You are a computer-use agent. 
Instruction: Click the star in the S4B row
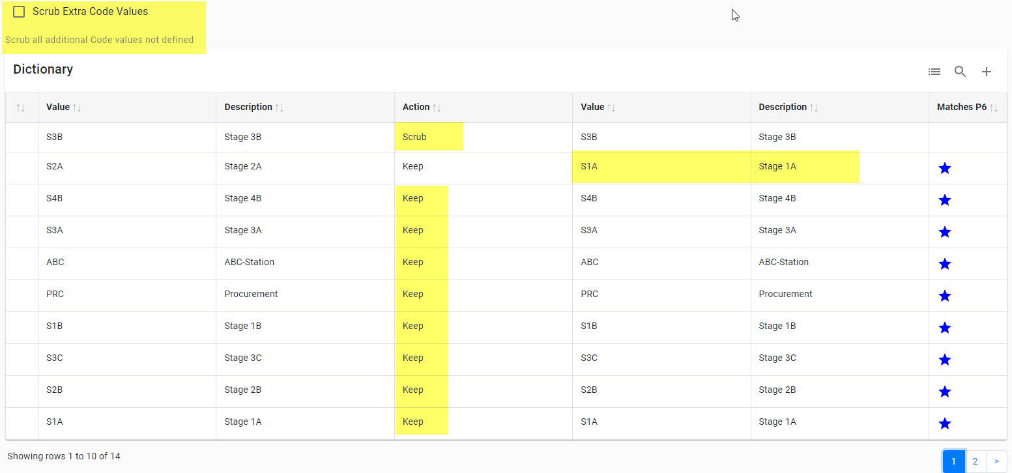[944, 200]
